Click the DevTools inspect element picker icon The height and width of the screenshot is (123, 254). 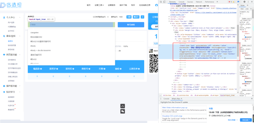(x=161, y=2)
